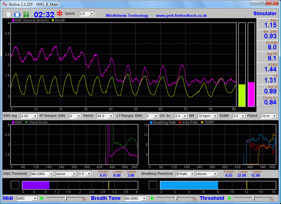The image size is (281, 204).
Task: Click the SDBR 1.44 readout
Action: (267, 68)
